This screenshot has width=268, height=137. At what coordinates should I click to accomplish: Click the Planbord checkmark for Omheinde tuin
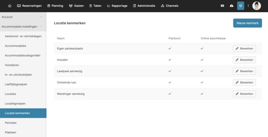pos(170,83)
